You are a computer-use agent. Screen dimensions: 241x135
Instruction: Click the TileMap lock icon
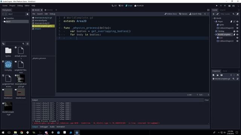234,31
